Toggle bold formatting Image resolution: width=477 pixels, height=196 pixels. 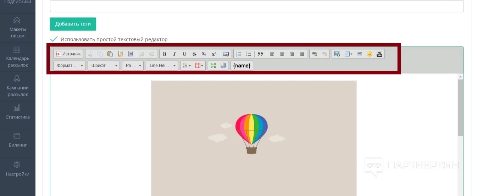(165, 54)
